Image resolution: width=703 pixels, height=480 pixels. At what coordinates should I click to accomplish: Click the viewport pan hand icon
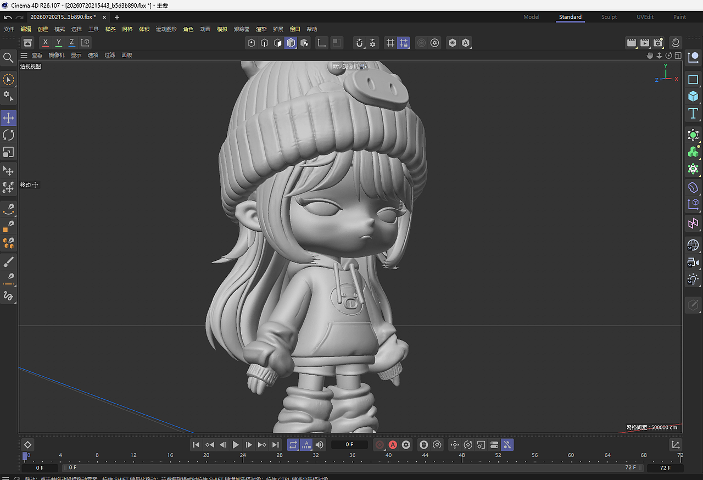[650, 55]
